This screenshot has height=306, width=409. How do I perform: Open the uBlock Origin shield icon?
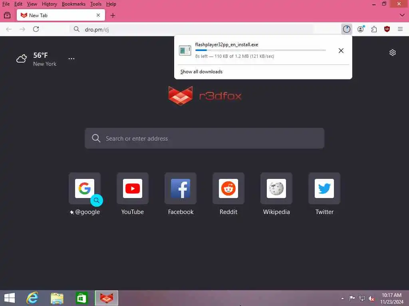pos(387,29)
